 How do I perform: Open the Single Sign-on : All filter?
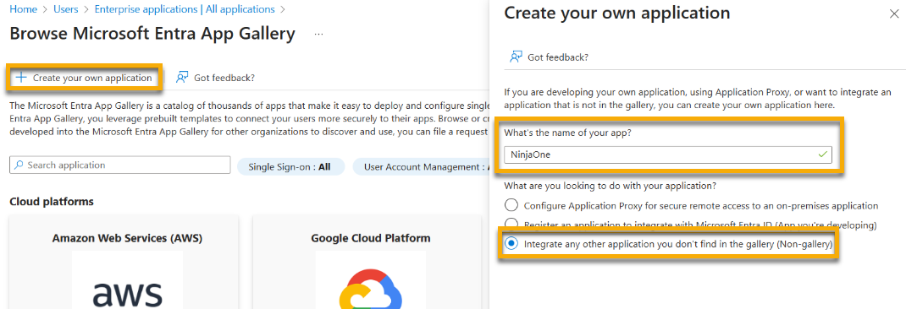point(290,166)
